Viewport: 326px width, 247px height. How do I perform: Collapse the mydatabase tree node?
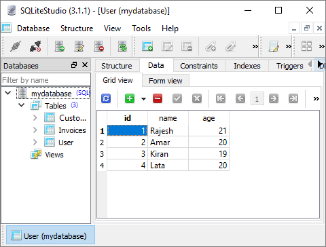8,93
